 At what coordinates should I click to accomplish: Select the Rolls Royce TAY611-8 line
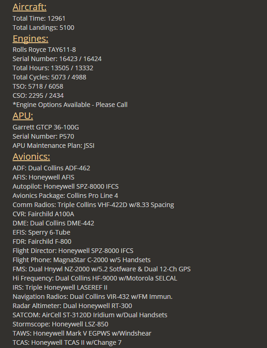click(x=44, y=50)
